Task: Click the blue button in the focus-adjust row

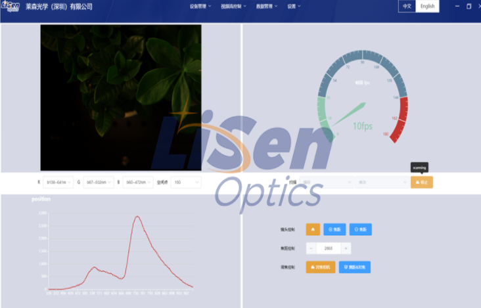Action: tap(355, 267)
